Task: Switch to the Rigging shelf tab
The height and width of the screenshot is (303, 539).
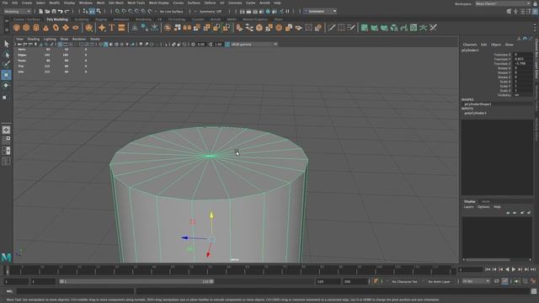Action: 101,19
